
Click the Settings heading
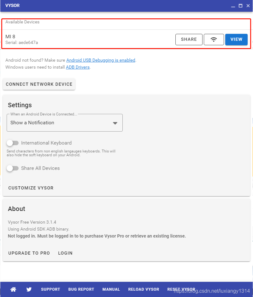pos(20,105)
